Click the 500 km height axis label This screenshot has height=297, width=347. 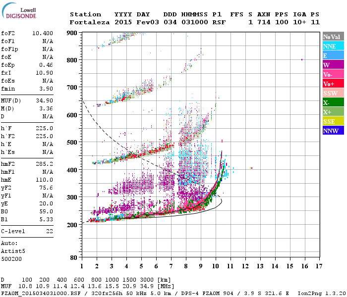tap(72, 143)
